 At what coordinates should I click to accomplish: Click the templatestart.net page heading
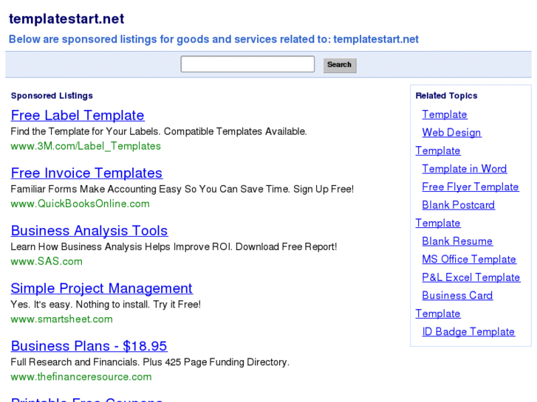click(66, 19)
